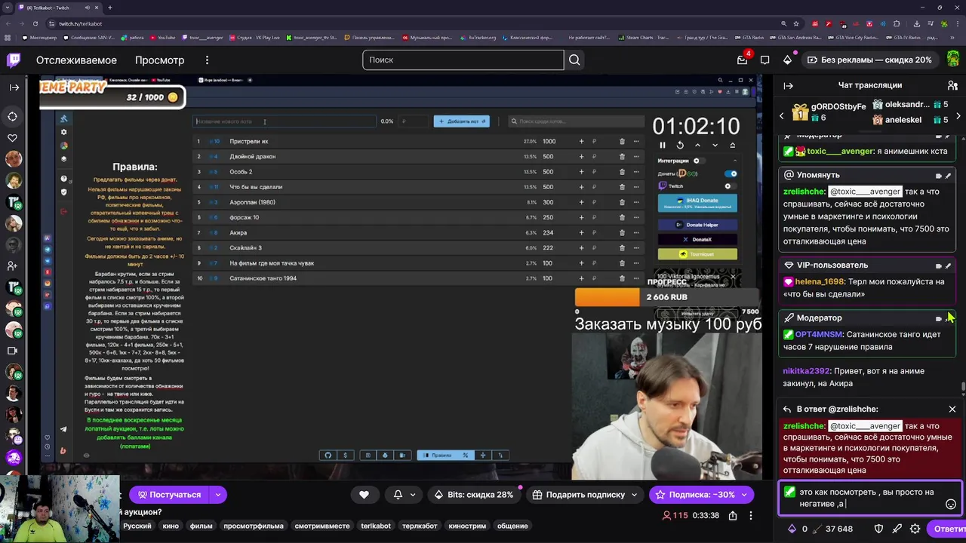Open the YouTube bookmark

[x=162, y=37]
